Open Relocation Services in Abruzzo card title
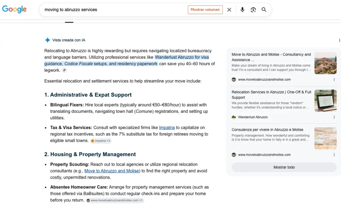 pos(271,95)
